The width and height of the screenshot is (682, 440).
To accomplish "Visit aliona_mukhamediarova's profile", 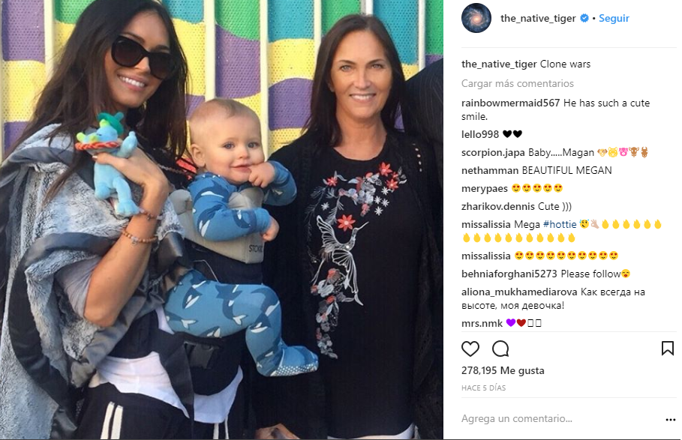I will click(519, 292).
